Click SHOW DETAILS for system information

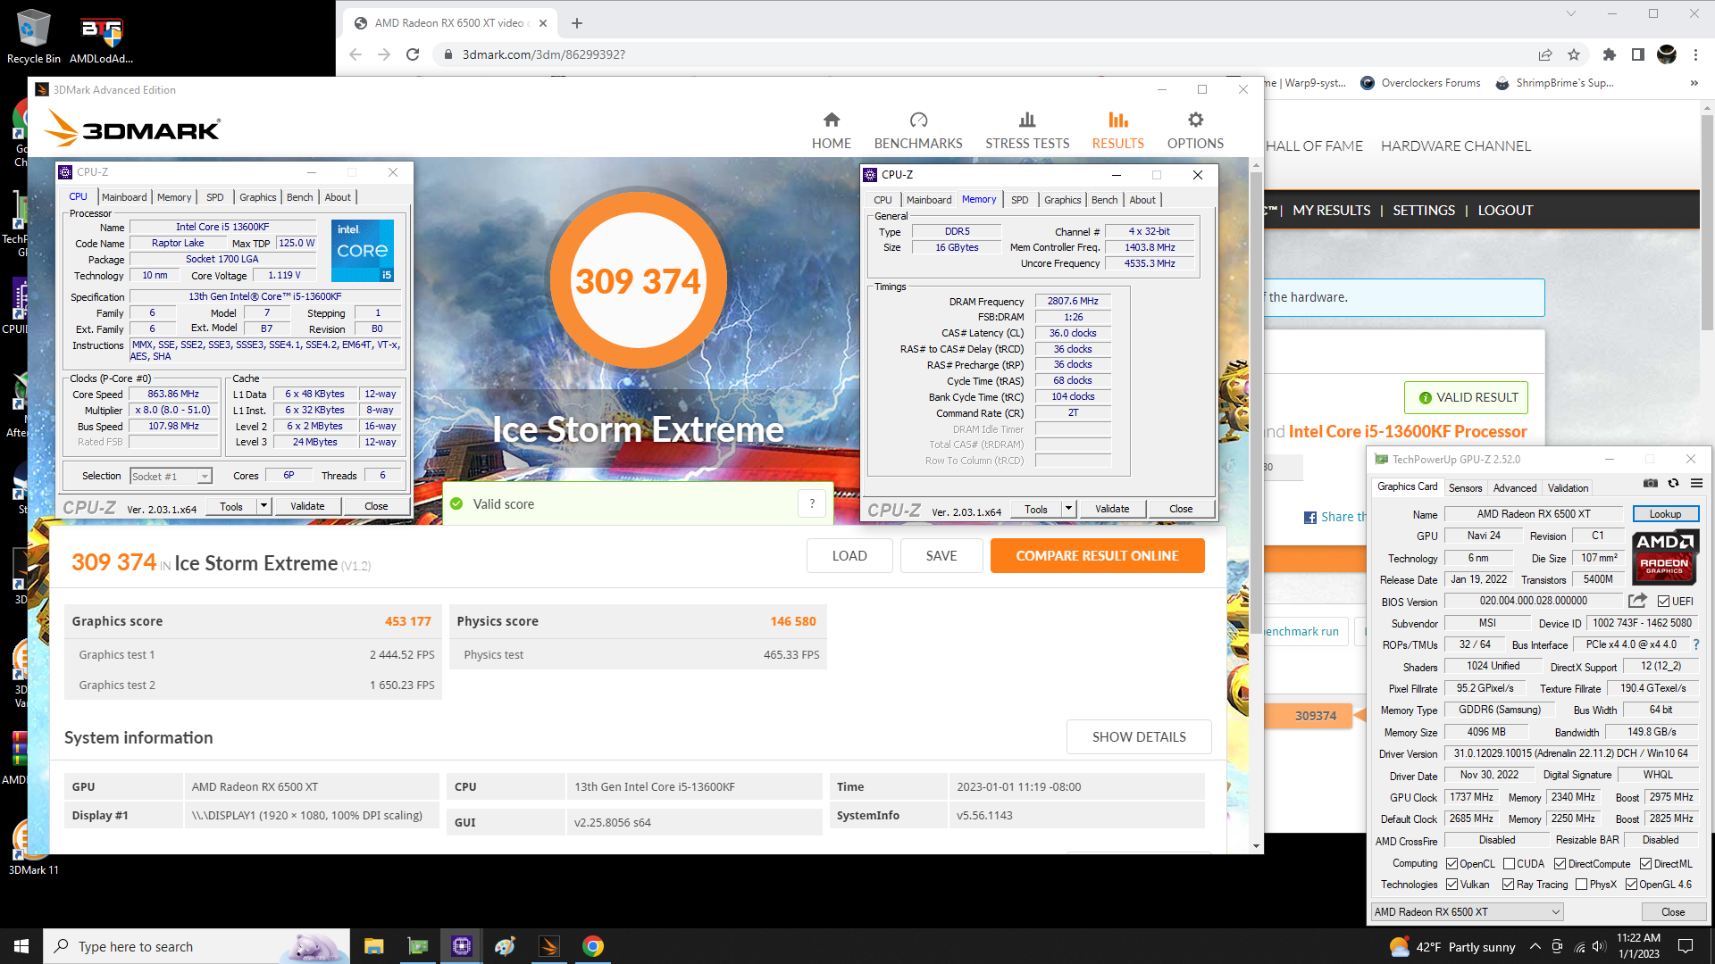(x=1139, y=736)
